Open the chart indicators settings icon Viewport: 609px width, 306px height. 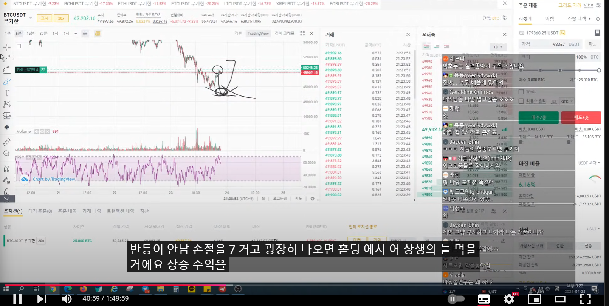(x=85, y=34)
